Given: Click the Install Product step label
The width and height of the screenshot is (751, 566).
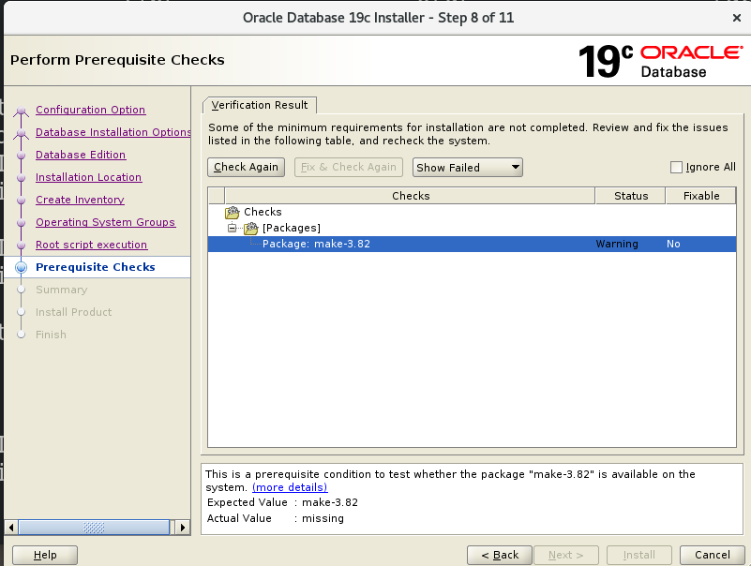Looking at the screenshot, I should (73, 312).
